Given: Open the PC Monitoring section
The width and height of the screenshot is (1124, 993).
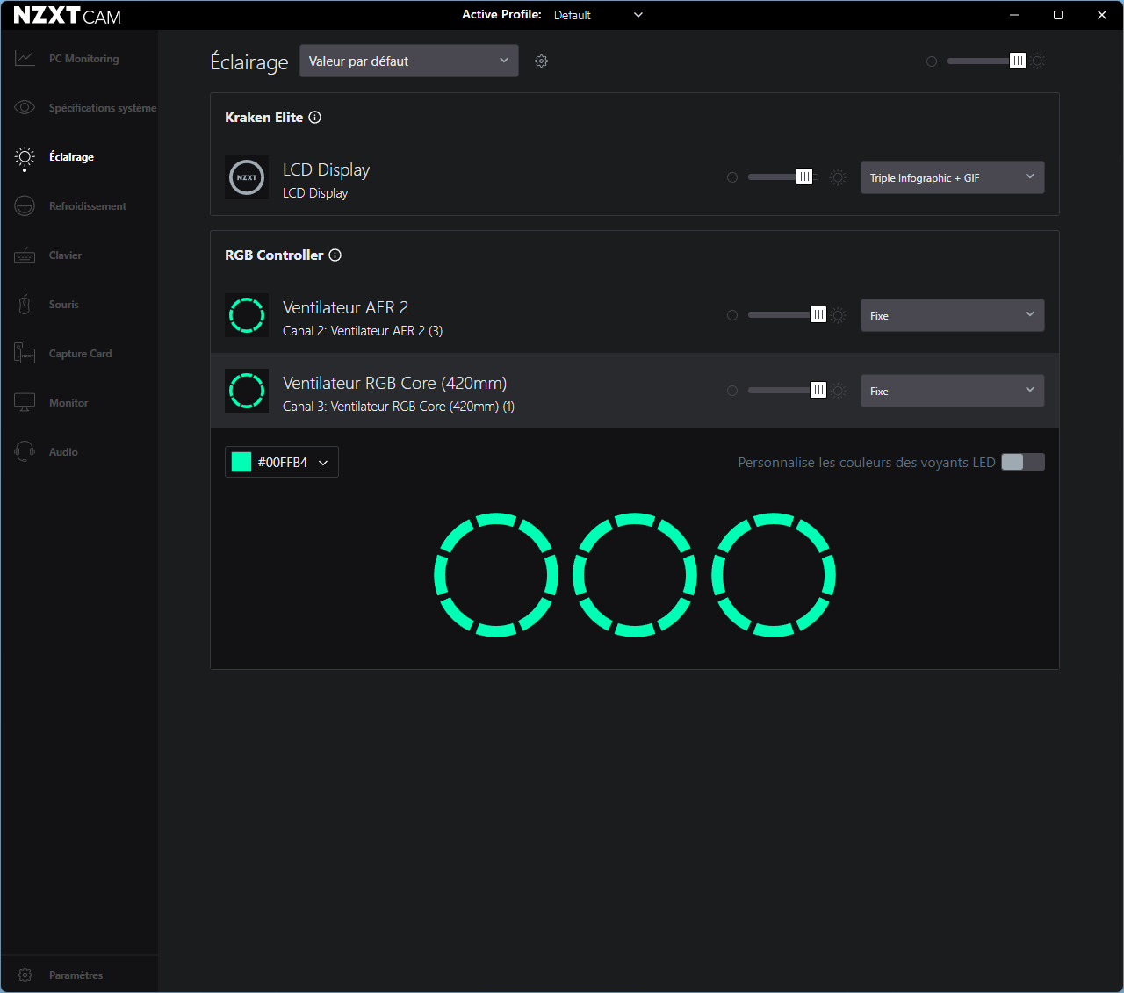Looking at the screenshot, I should (80, 59).
